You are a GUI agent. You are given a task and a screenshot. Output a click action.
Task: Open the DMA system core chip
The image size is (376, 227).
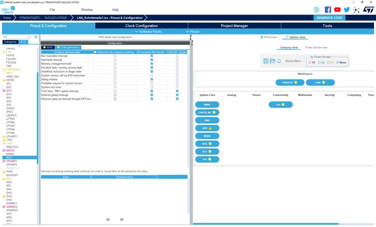coord(207,120)
